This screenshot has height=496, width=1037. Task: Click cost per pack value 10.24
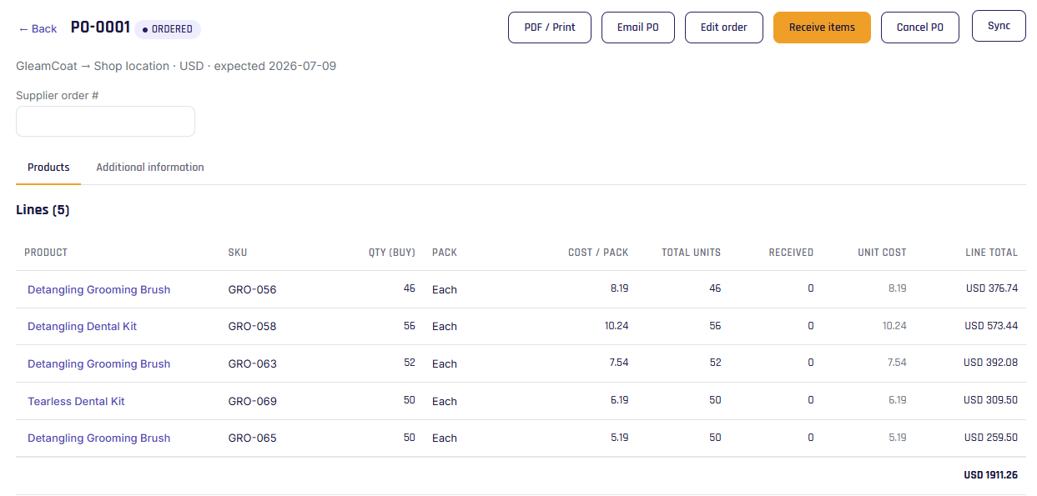(x=617, y=325)
